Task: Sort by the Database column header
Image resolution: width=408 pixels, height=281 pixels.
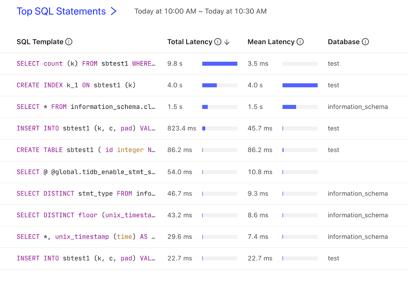Action: [x=343, y=42]
